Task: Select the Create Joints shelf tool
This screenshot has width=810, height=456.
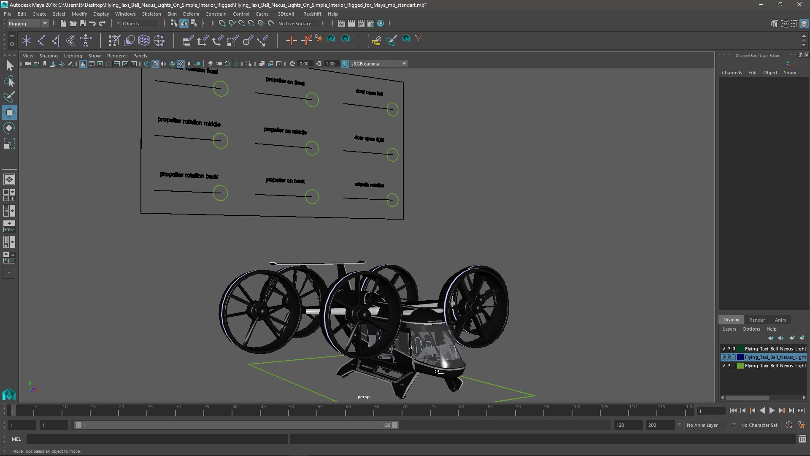Action: click(x=41, y=41)
